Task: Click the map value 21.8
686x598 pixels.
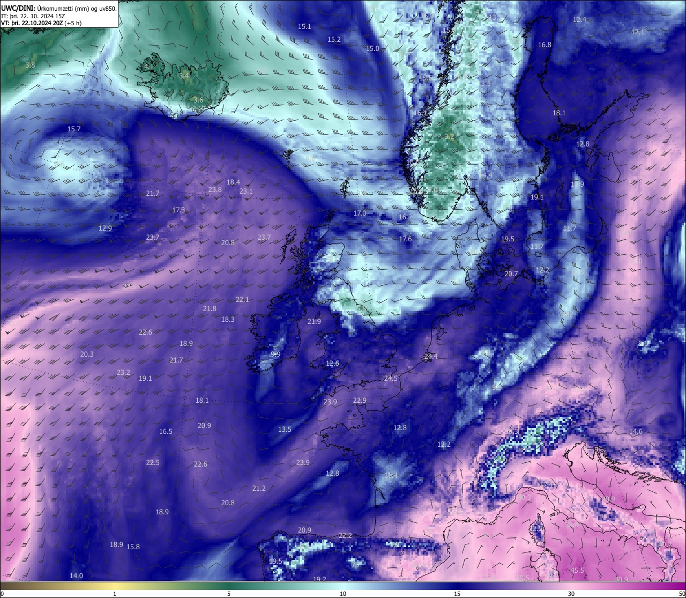Action: click(210, 308)
